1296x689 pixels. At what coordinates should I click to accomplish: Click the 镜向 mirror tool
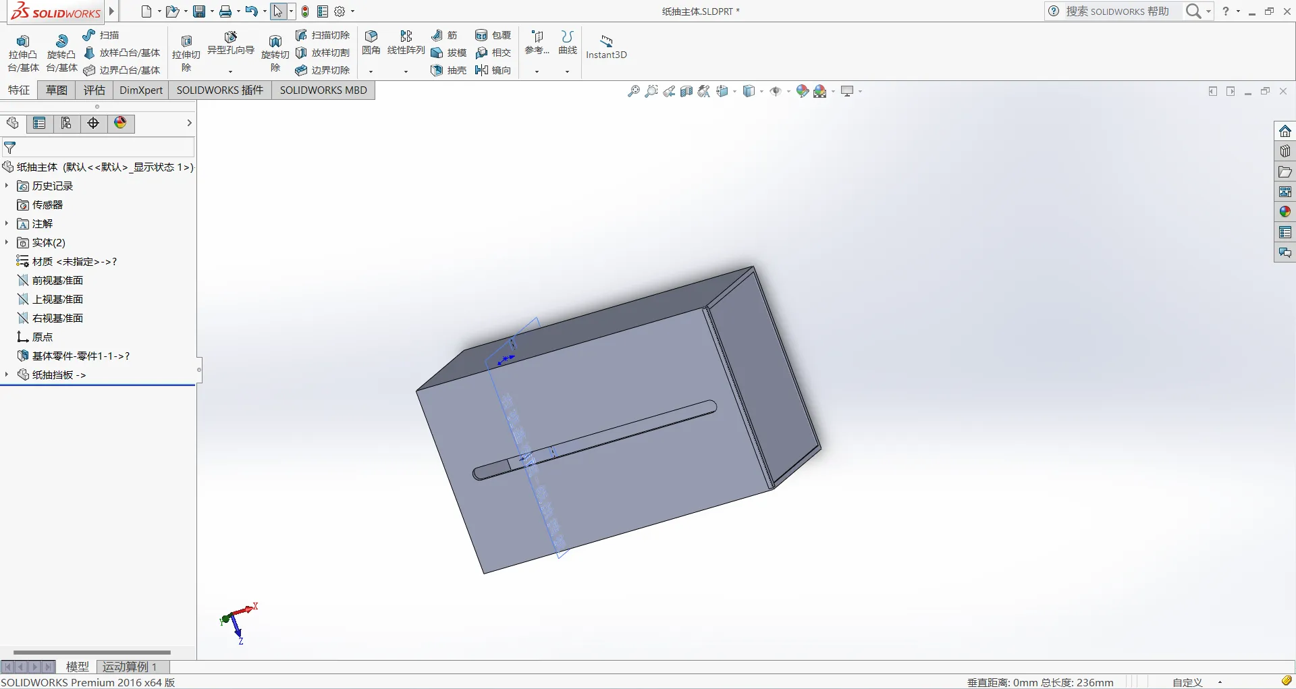493,70
